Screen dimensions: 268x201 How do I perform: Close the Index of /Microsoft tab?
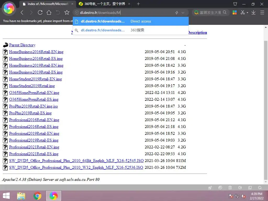72,4
